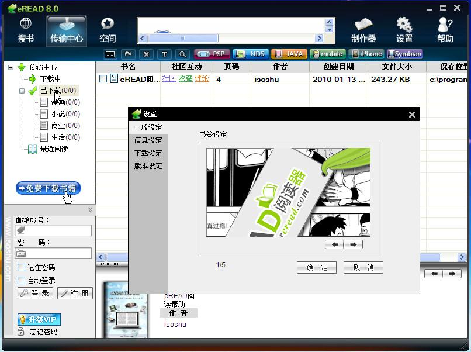
Task: Collapse the 已下载 tree node
Action: coord(22,91)
